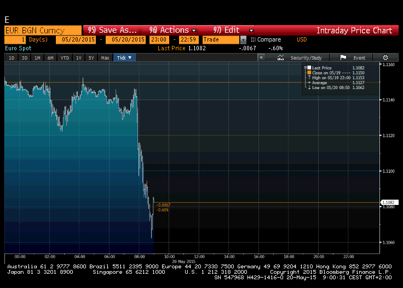
Task: Select the YTD range tab
Action: [65, 58]
